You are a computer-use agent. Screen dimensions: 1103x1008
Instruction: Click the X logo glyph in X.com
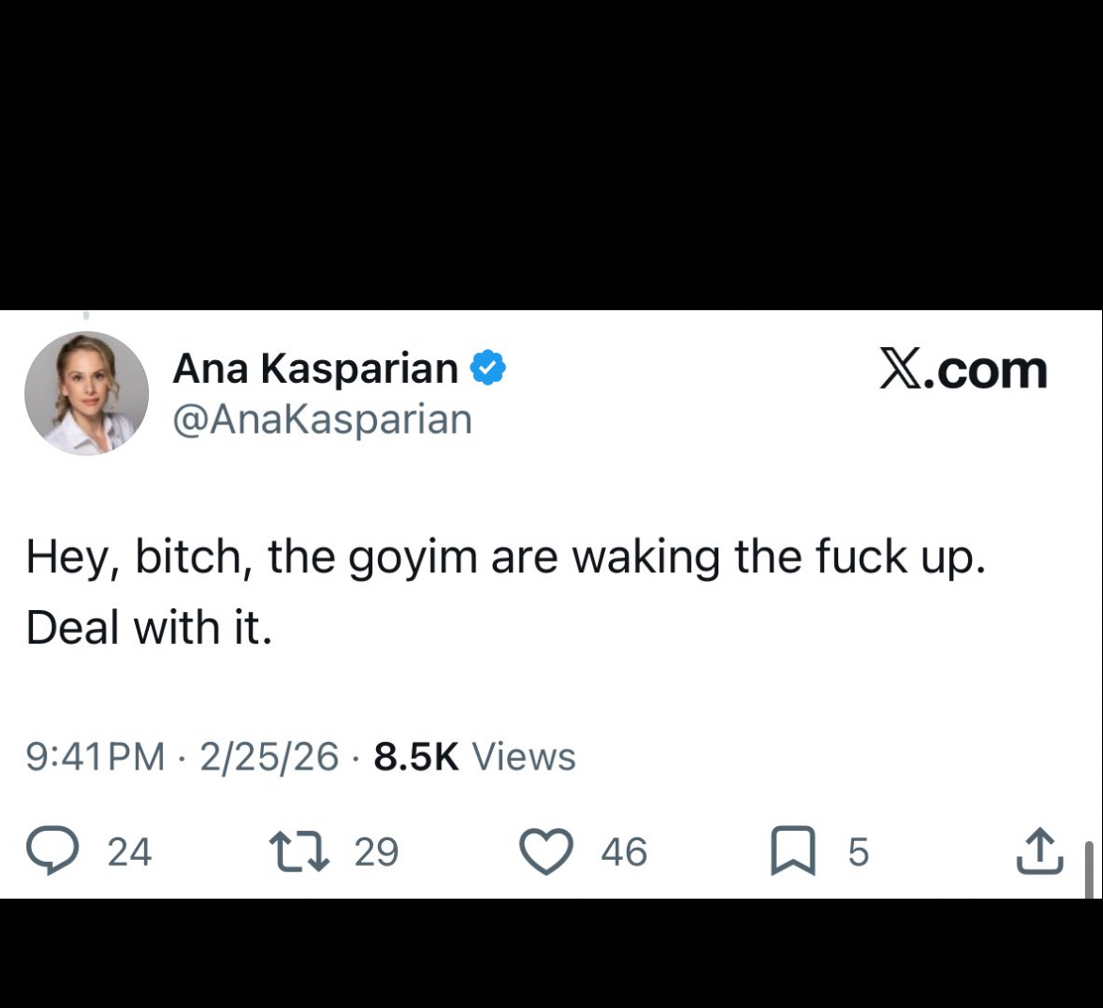(x=901, y=370)
